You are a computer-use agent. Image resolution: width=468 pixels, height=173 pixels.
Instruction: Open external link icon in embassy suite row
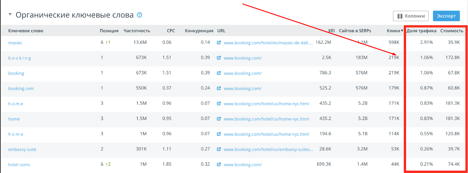pyautogui.click(x=219, y=149)
